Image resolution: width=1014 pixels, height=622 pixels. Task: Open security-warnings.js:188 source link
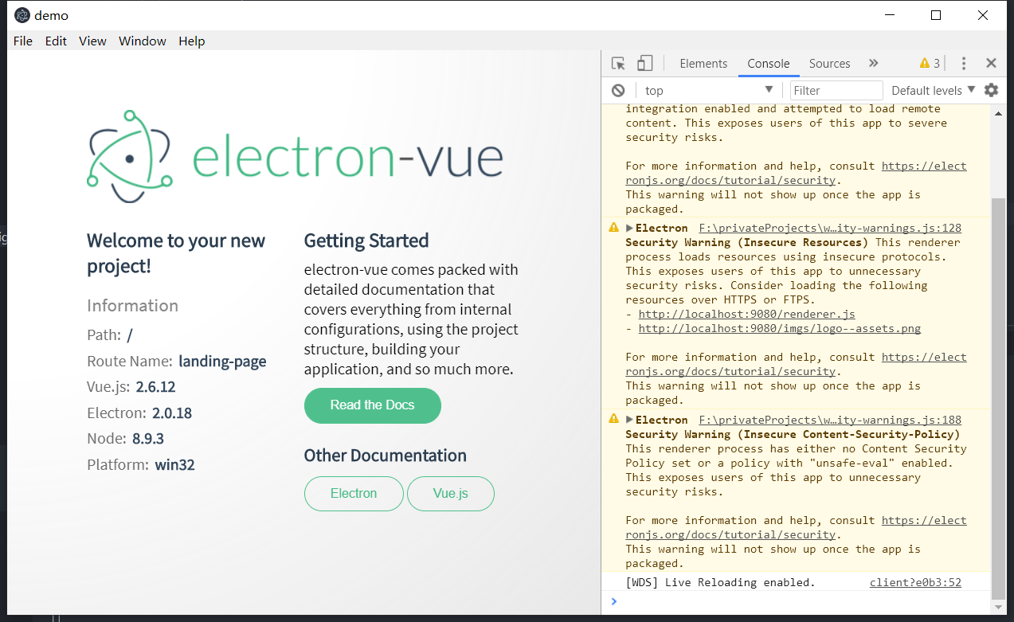pyautogui.click(x=830, y=420)
